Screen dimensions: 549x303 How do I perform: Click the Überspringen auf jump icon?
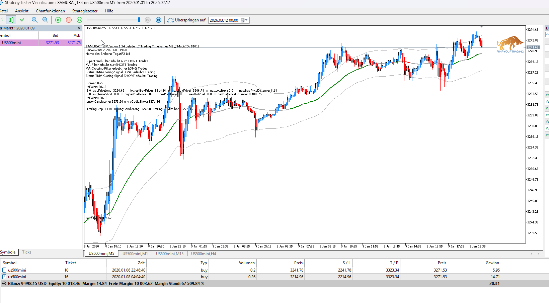pos(170,20)
